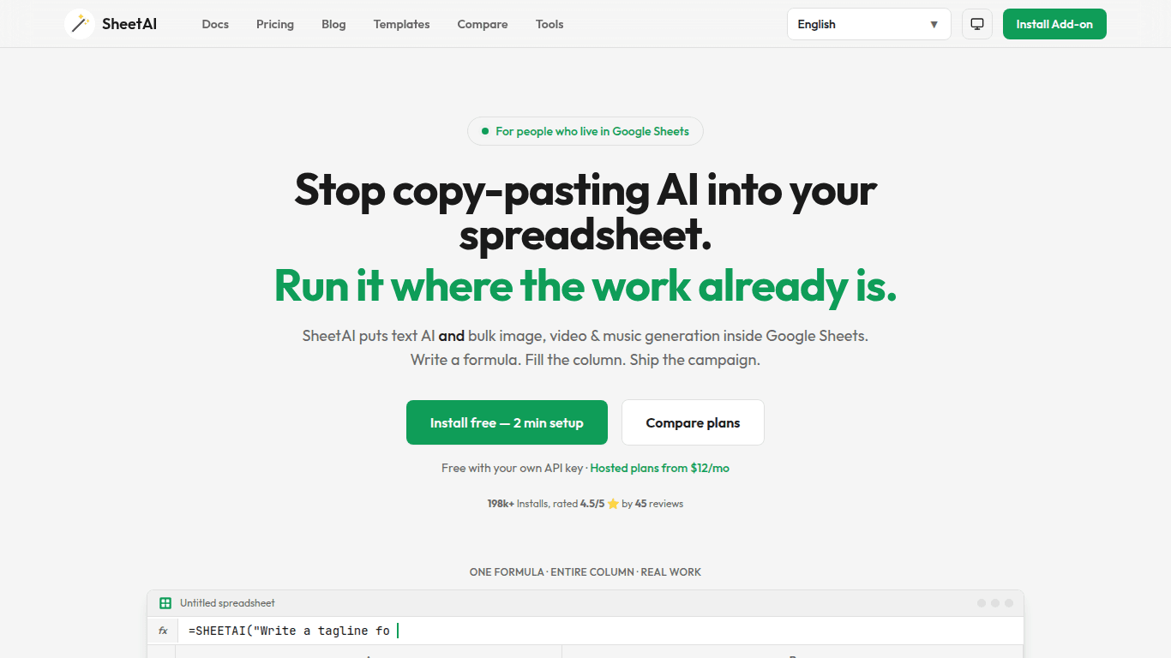Screen dimensions: 1171x658
Task: Click the Install Add-on button
Action: (x=1054, y=24)
